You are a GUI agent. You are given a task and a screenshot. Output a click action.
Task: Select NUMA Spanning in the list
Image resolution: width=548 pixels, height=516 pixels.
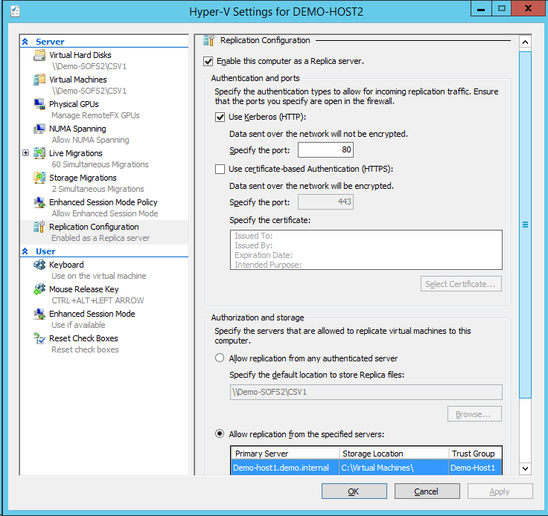(77, 129)
